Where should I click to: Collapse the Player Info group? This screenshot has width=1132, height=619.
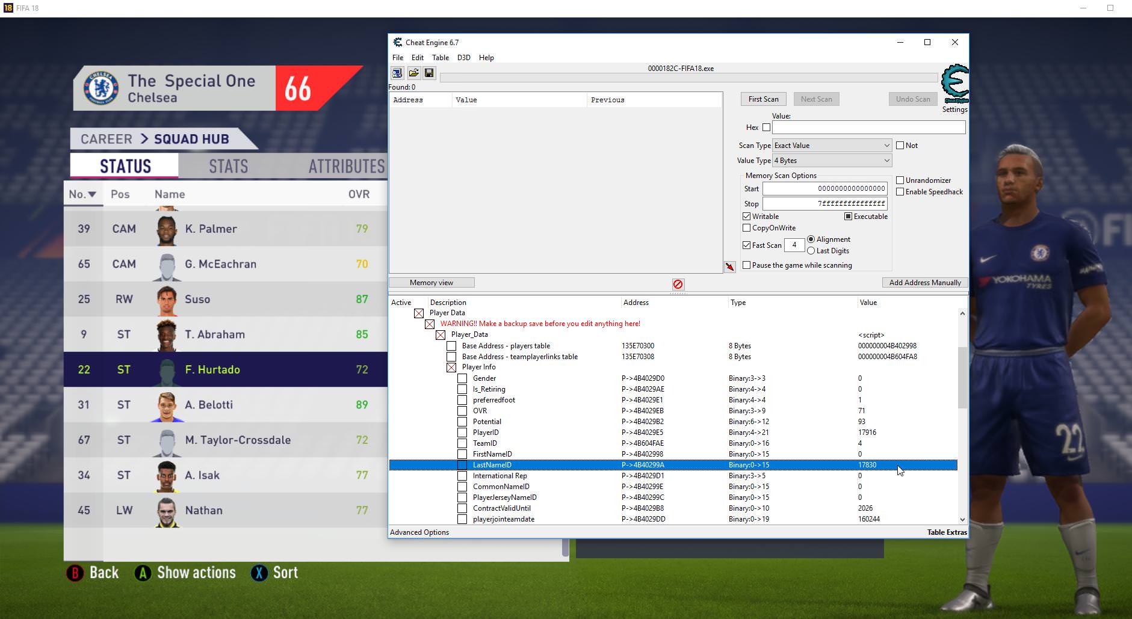(x=451, y=368)
